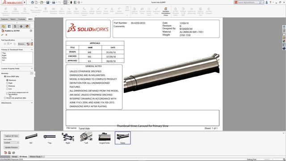Select 'Right' in the Primary views list

pyautogui.click(x=4, y=55)
